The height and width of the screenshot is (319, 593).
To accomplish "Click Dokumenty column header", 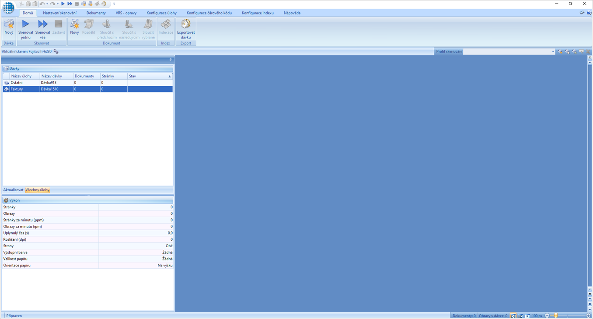I will pyautogui.click(x=87, y=76).
